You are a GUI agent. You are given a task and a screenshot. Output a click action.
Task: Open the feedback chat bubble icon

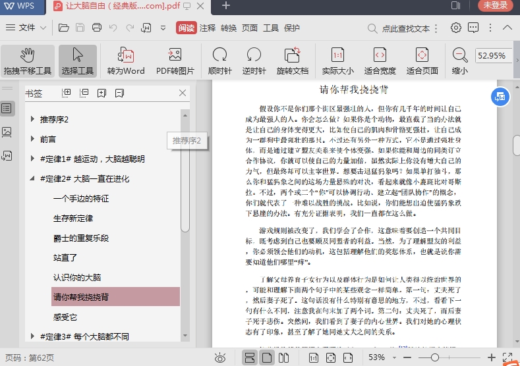point(473,28)
